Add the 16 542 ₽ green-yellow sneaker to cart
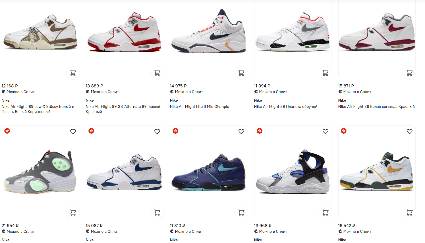The image size is (425, 243). pyautogui.click(x=410, y=212)
